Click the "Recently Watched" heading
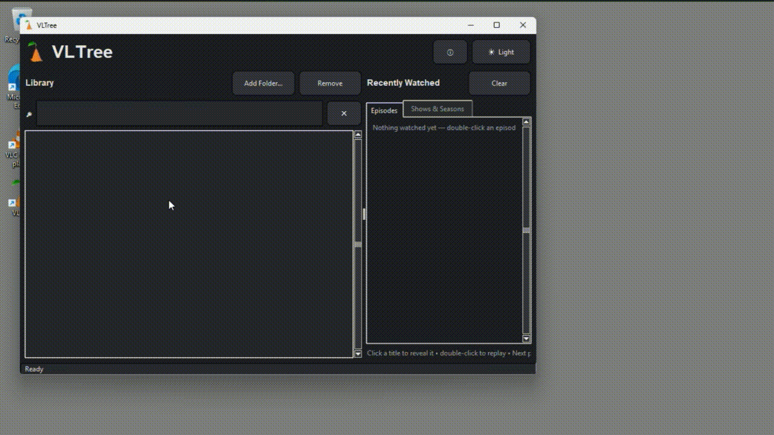This screenshot has height=435, width=774. point(403,83)
